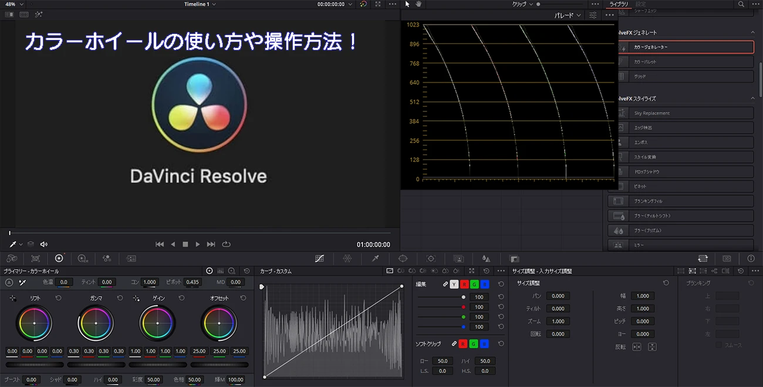Open the Magic Mask palette icon
The image size is (763, 387).
tap(458, 258)
